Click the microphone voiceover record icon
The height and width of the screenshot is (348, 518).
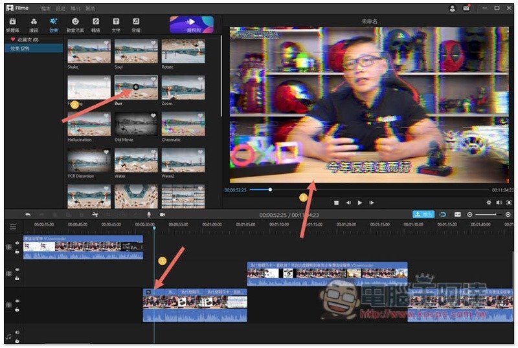[149, 214]
